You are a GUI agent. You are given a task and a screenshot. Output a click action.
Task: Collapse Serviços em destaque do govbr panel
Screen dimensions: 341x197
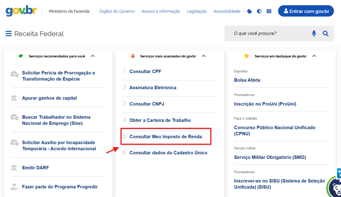[x=314, y=56]
